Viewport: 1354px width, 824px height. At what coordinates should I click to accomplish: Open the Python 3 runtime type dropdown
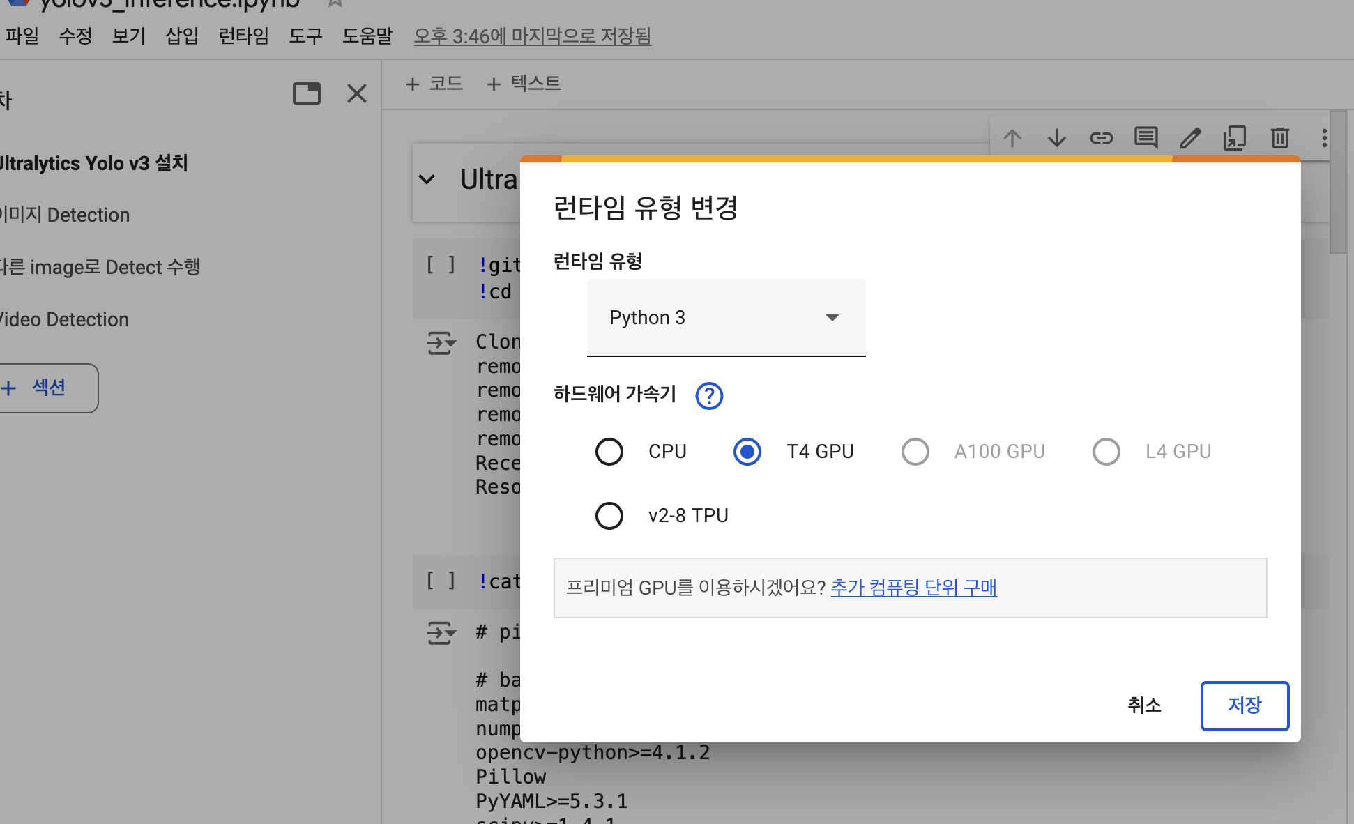[726, 318]
